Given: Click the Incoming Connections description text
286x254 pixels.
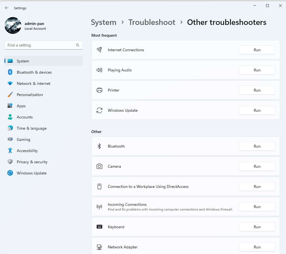Looking at the screenshot, I should coord(170,209).
